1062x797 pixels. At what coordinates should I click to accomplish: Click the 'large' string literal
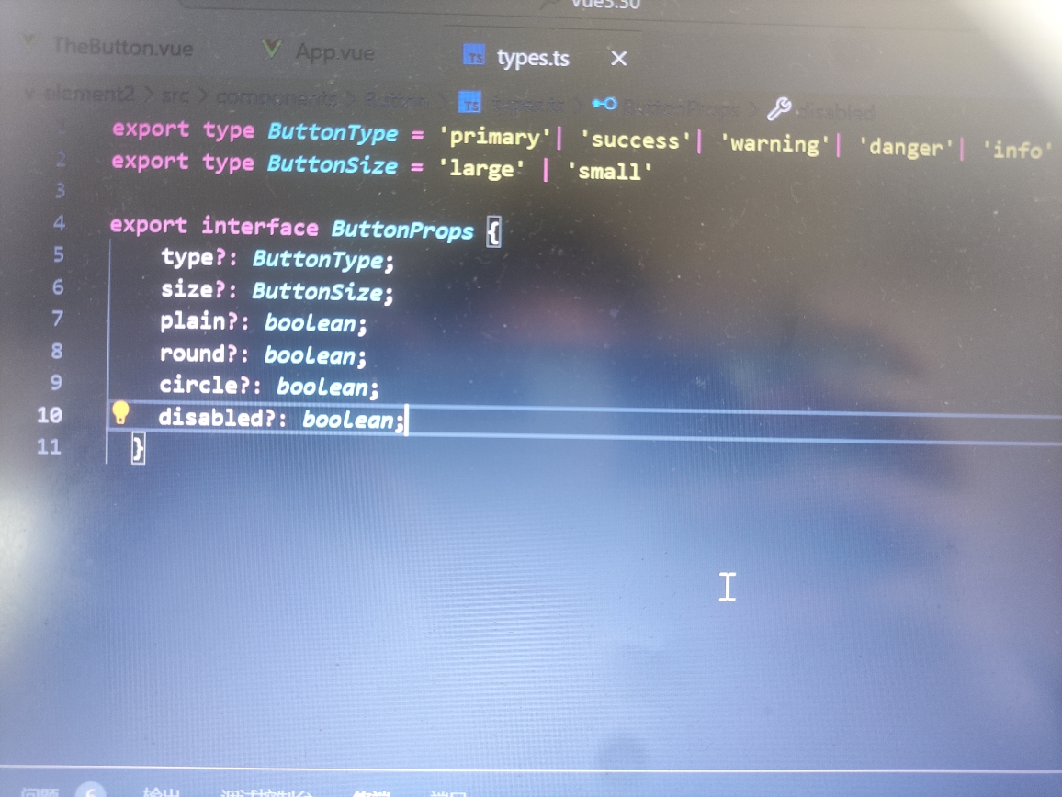pyautogui.click(x=481, y=168)
